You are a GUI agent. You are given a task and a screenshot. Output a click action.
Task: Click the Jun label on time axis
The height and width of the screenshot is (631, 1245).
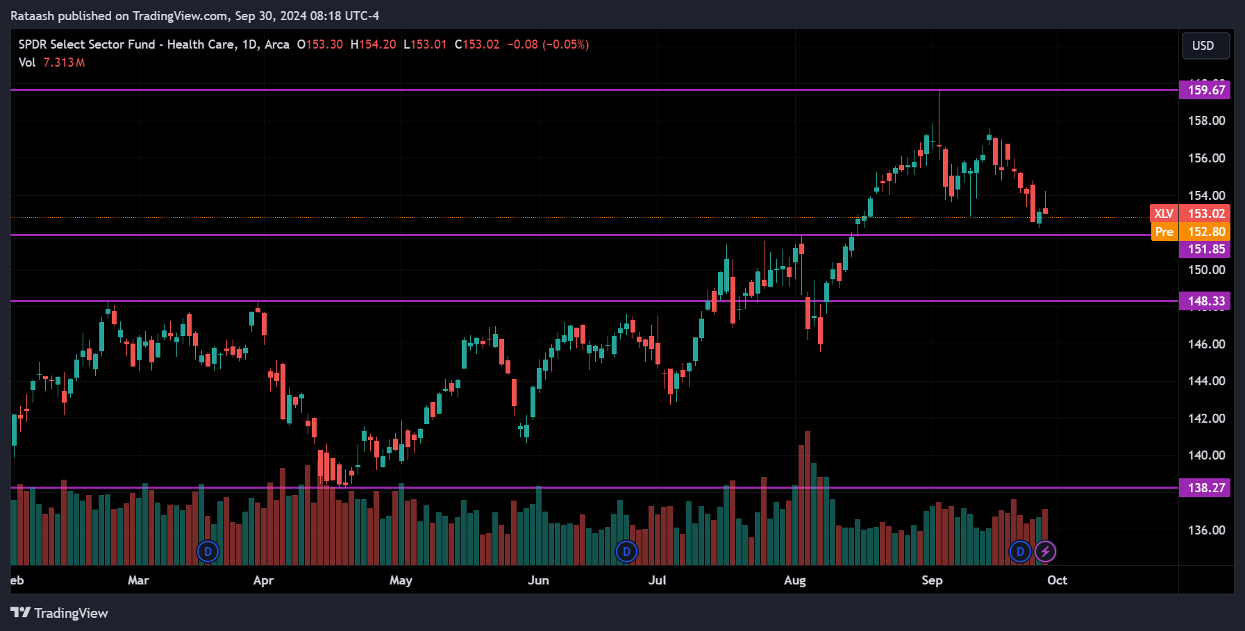click(x=538, y=580)
